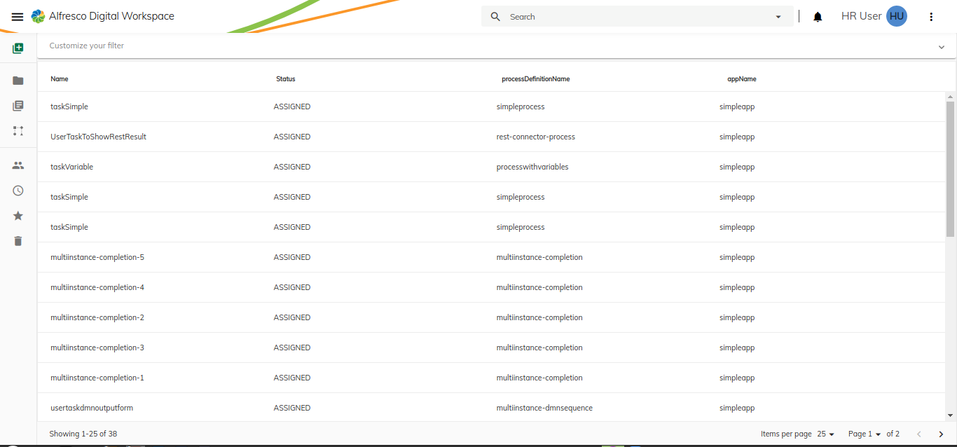Select the UserTaskToShowRestResult task row

pyautogui.click(x=99, y=137)
